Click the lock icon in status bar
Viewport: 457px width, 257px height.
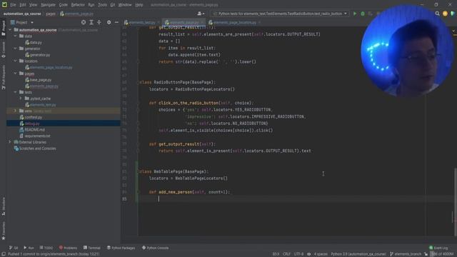[x=426, y=254]
